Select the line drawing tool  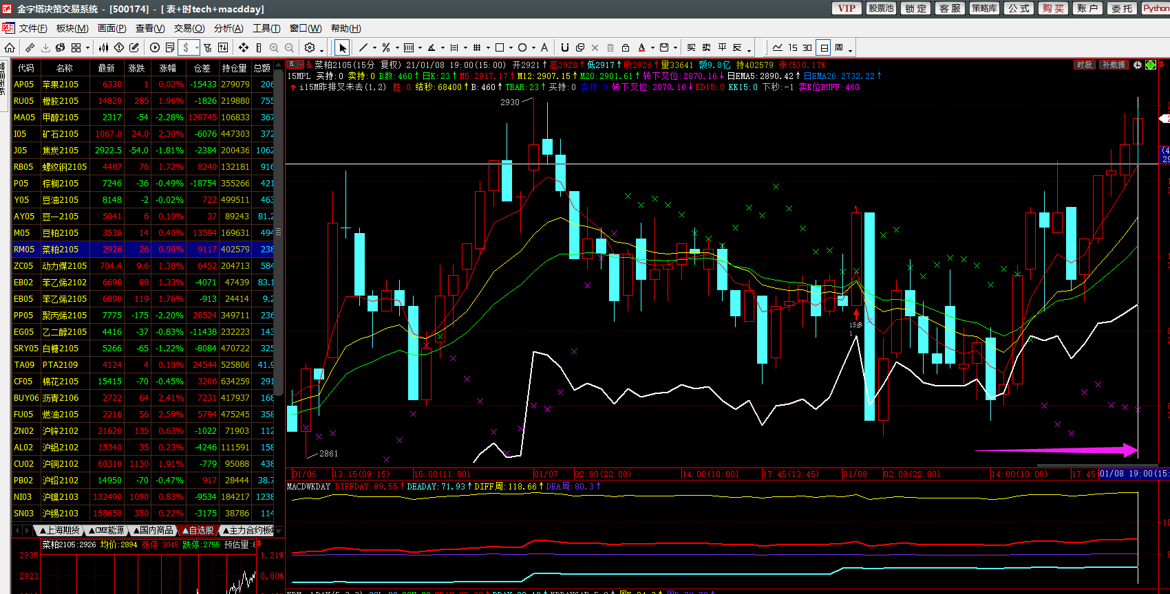point(363,47)
